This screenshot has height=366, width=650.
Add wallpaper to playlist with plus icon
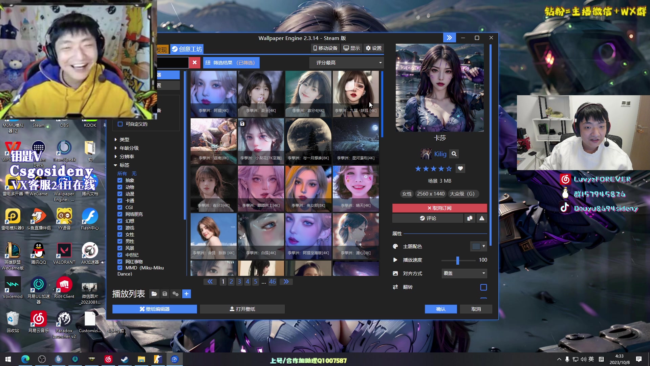click(187, 294)
